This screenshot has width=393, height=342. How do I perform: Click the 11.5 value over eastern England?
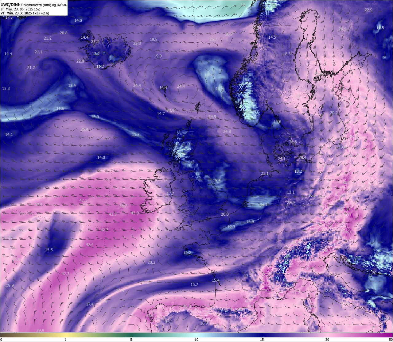216,181
